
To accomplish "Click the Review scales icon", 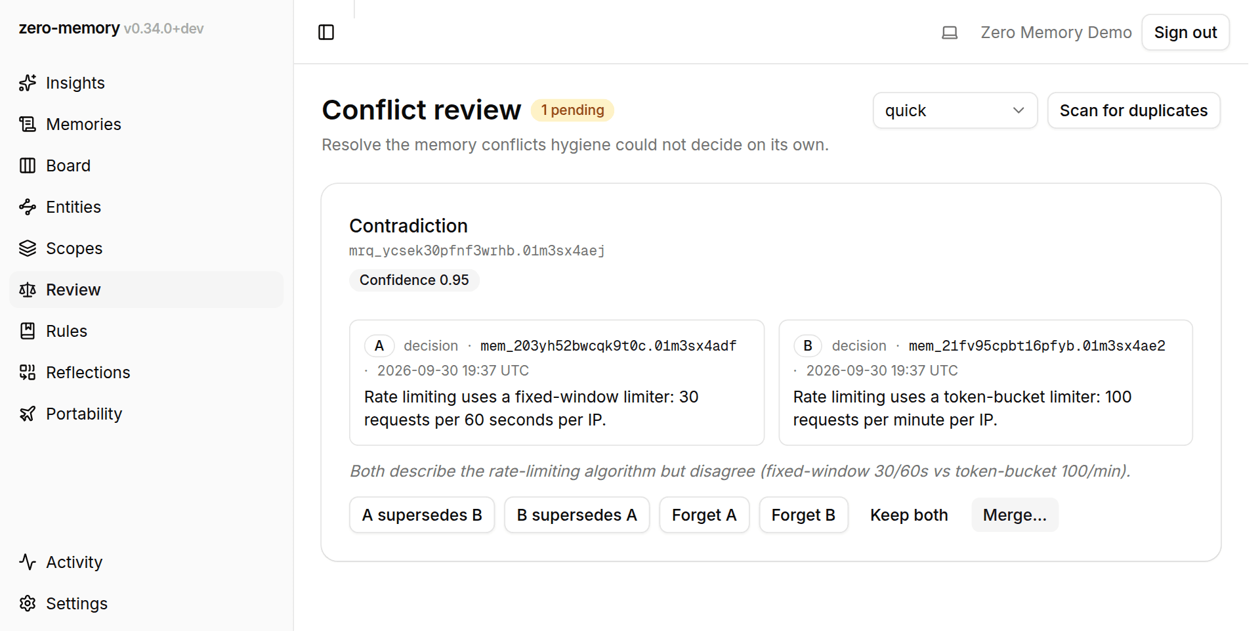I will (28, 290).
